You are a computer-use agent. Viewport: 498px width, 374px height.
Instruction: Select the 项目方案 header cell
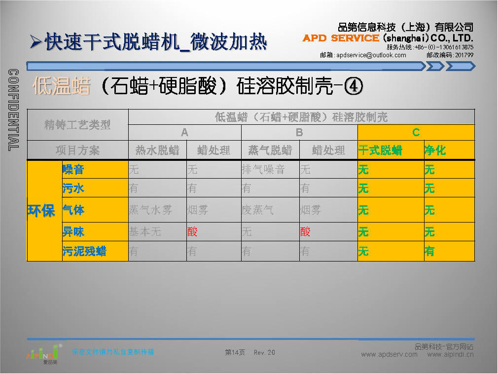pos(77,150)
